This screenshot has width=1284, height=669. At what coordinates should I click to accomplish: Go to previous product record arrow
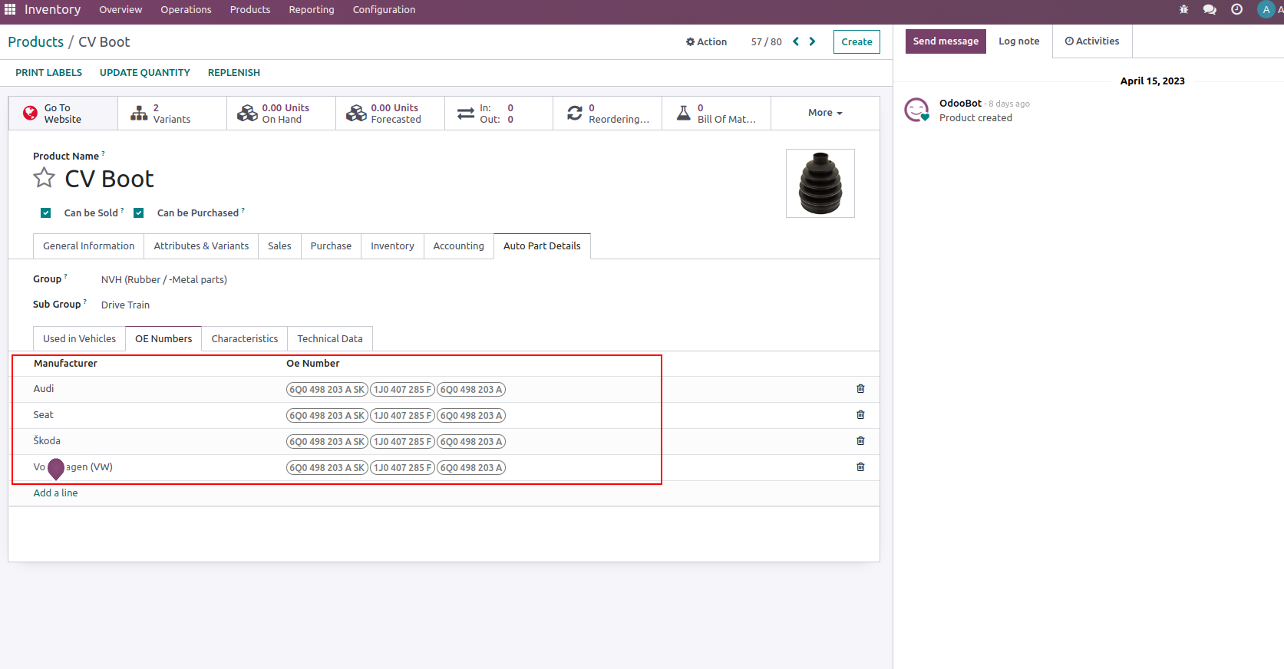[x=796, y=41]
